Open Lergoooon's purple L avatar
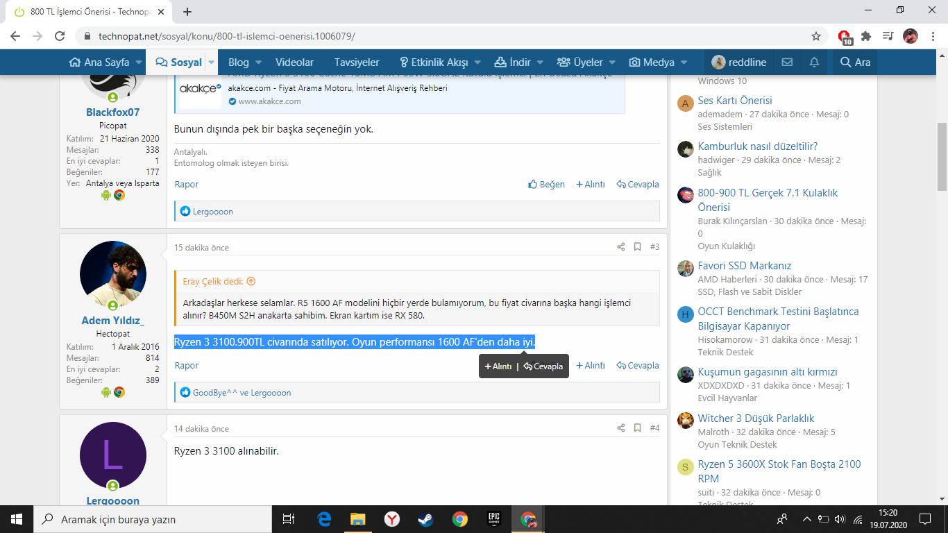This screenshot has width=948, height=533. [x=113, y=455]
